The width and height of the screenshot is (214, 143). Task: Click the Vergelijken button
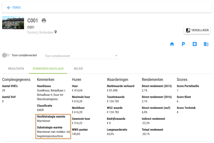pyautogui.click(x=197, y=30)
